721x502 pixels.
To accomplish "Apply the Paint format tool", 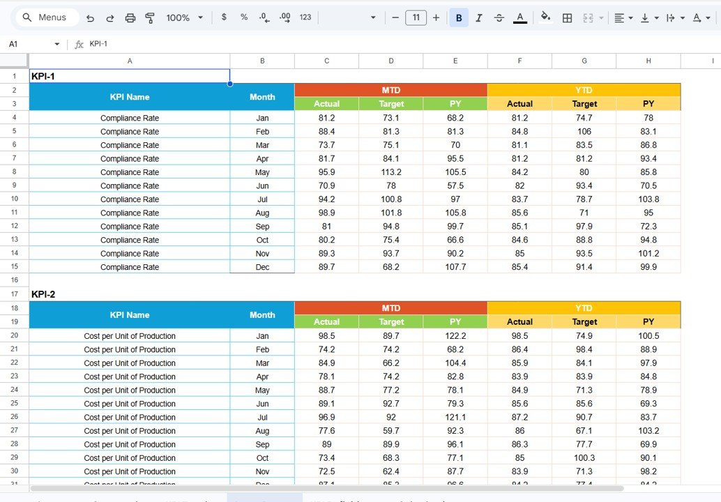I will (150, 18).
